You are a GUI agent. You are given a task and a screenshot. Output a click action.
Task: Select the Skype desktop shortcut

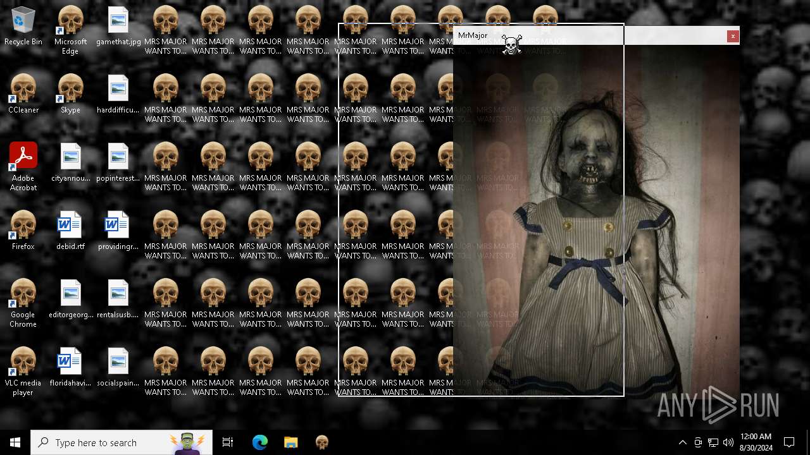point(70,94)
